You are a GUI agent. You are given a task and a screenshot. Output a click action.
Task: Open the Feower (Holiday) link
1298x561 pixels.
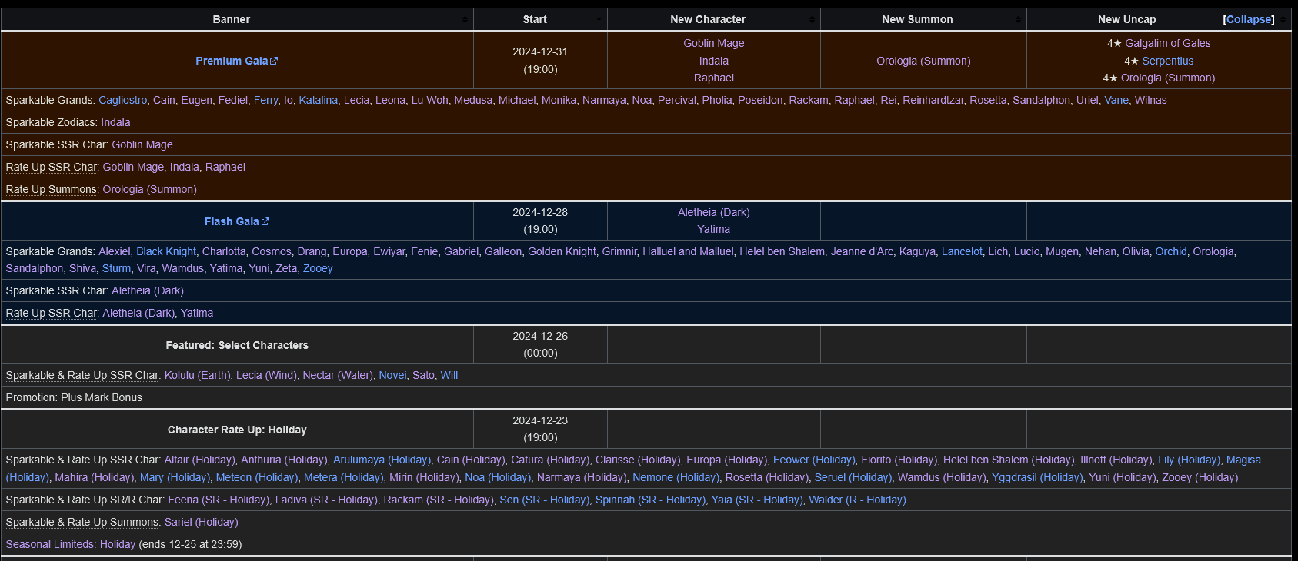(814, 460)
